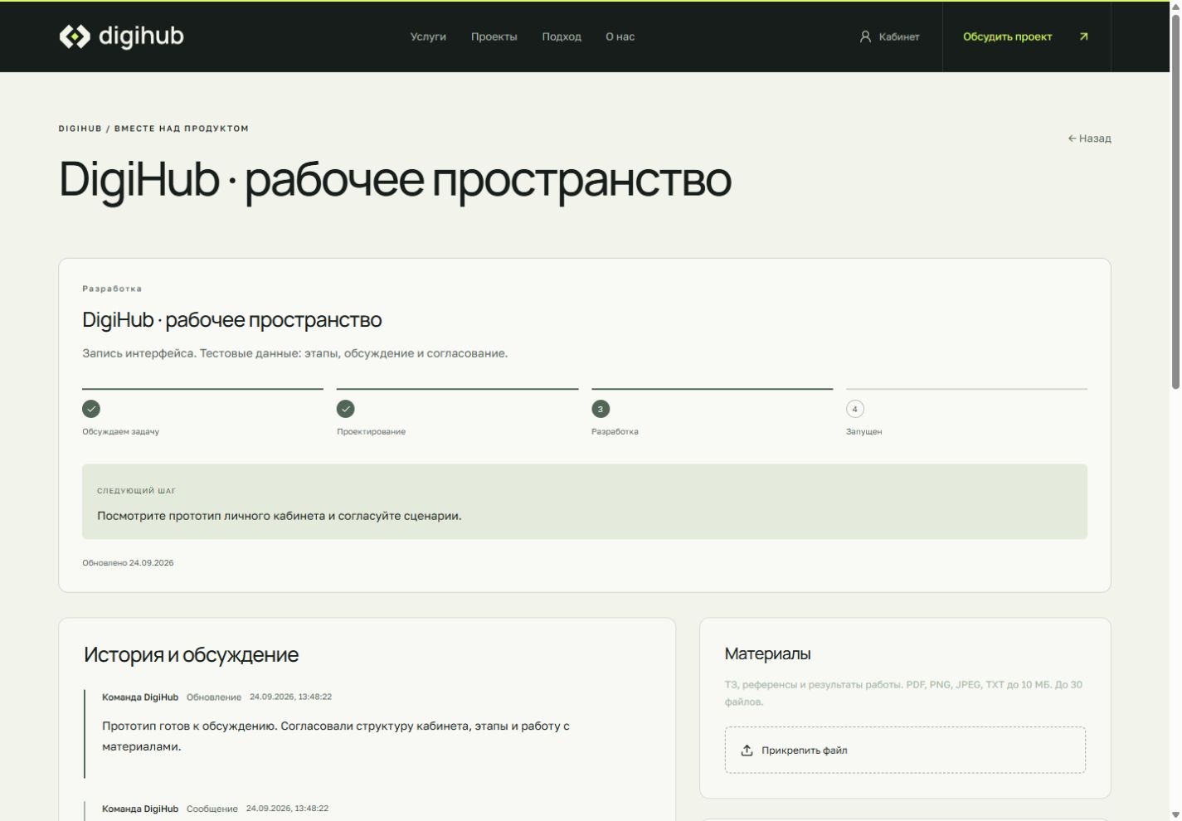Viewport: 1182px width, 821px height.
Task: Click the digihub diamond logo icon
Action: click(75, 36)
